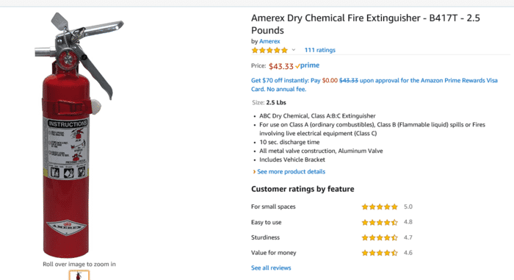The width and height of the screenshot is (514, 280).
Task: Click the Easy to use stars
Action: point(380,222)
